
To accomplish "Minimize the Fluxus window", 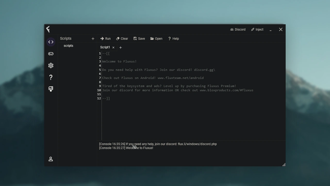I will (x=270, y=30).
